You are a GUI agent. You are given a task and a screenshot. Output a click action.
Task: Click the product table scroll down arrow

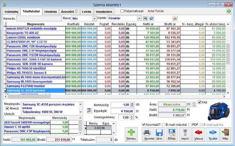[228, 93]
